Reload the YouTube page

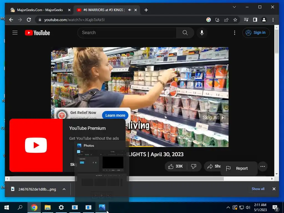(x=29, y=20)
